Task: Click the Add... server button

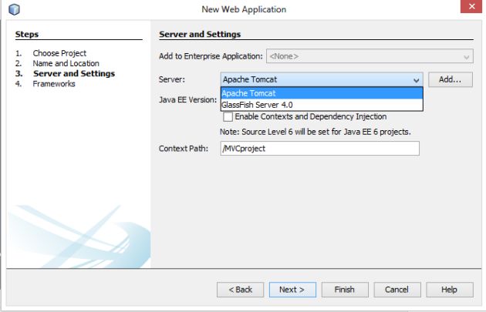Action: point(449,79)
